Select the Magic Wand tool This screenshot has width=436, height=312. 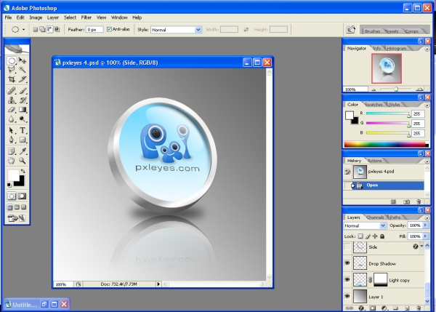coord(23,70)
